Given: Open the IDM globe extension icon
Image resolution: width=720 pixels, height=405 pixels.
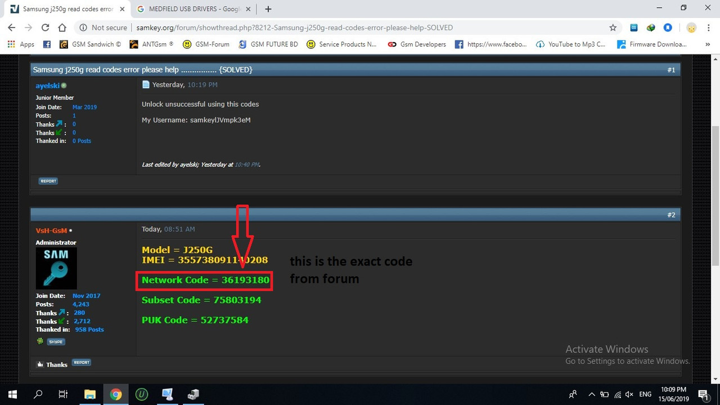Looking at the screenshot, I should [x=651, y=28].
